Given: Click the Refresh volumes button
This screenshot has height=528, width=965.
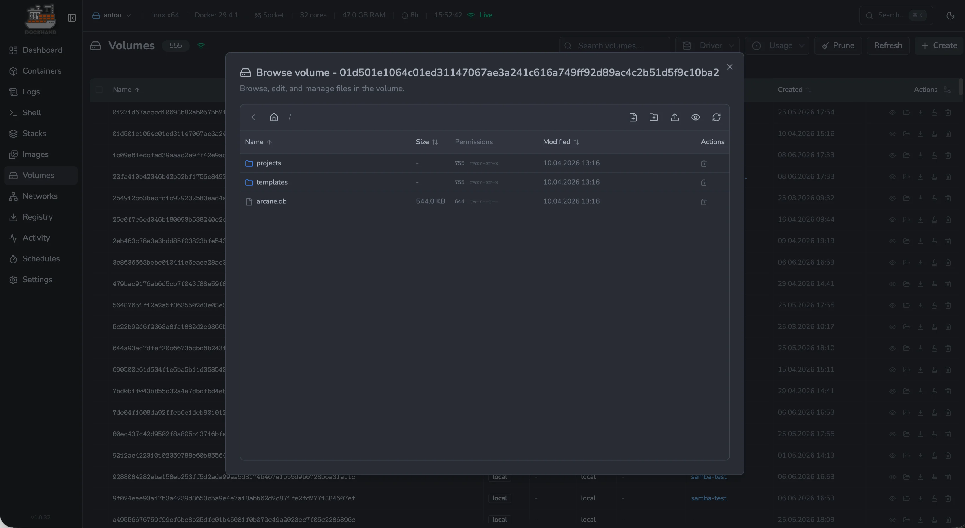Looking at the screenshot, I should click(888, 46).
